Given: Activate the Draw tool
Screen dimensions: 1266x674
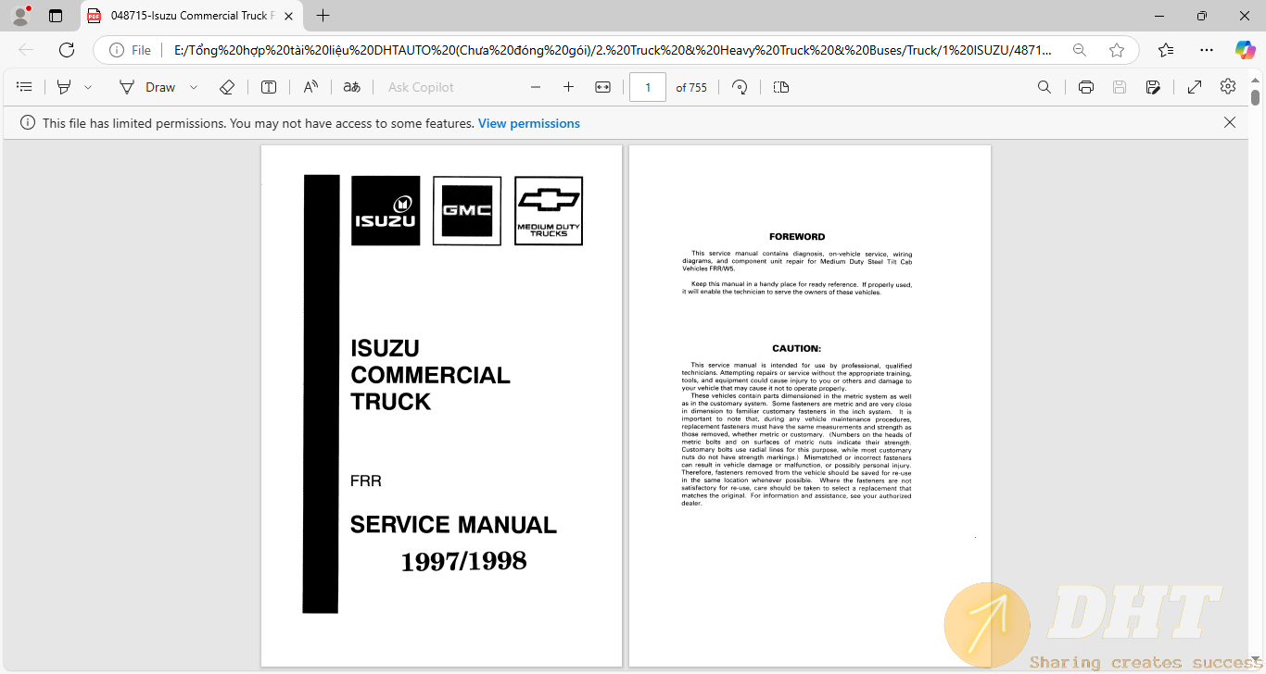Looking at the screenshot, I should (147, 87).
